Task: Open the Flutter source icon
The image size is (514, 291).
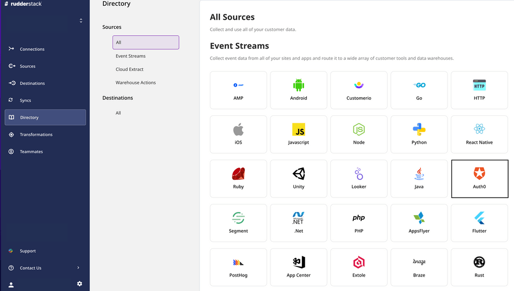Action: 479,218
